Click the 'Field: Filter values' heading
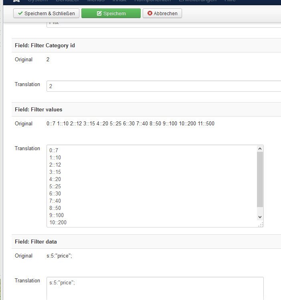This screenshot has height=300, width=281. [38, 109]
